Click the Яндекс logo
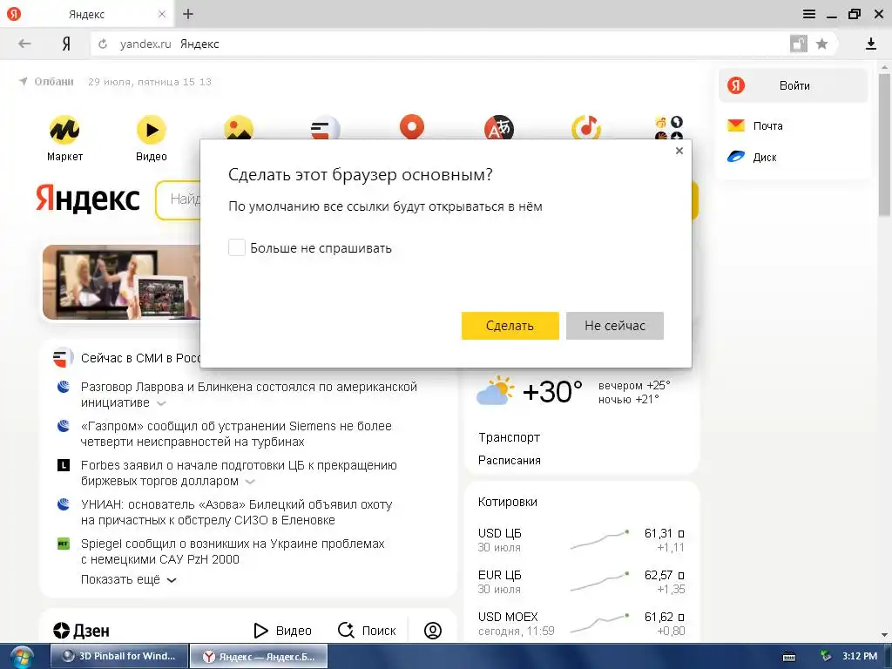 coord(88,199)
